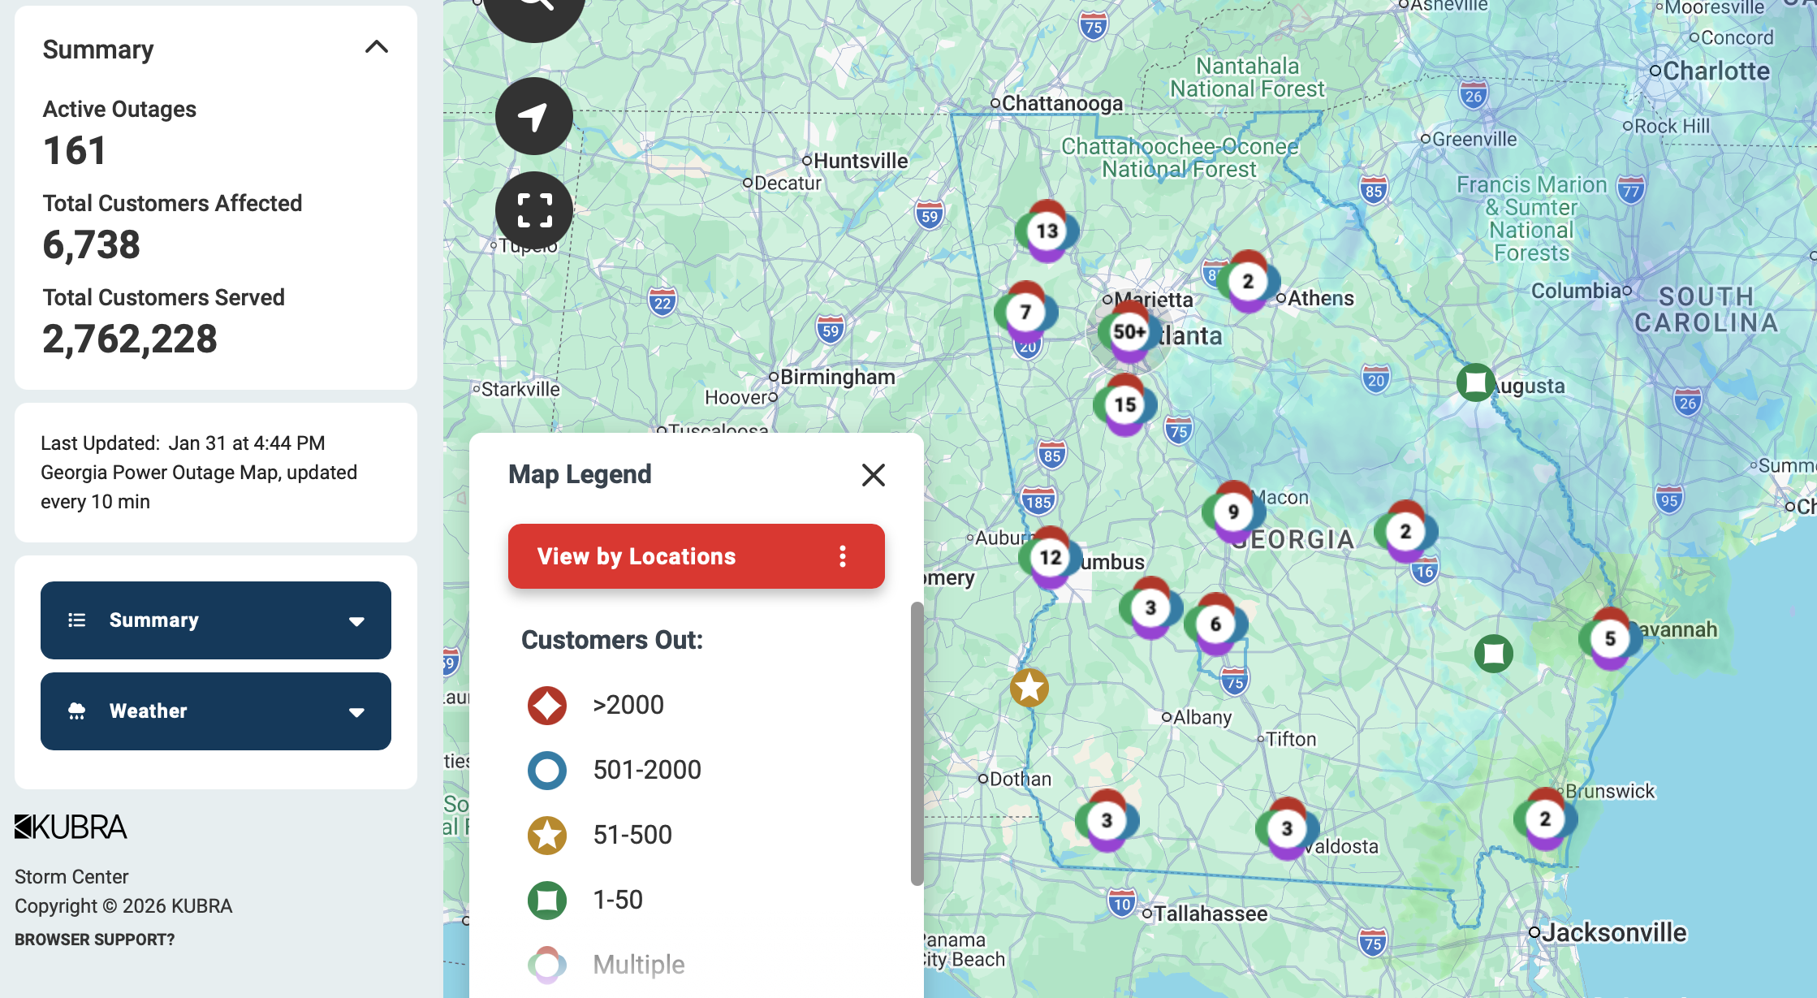Expand the Summary dropdown menu
This screenshot has width=1817, height=998.
(216, 620)
